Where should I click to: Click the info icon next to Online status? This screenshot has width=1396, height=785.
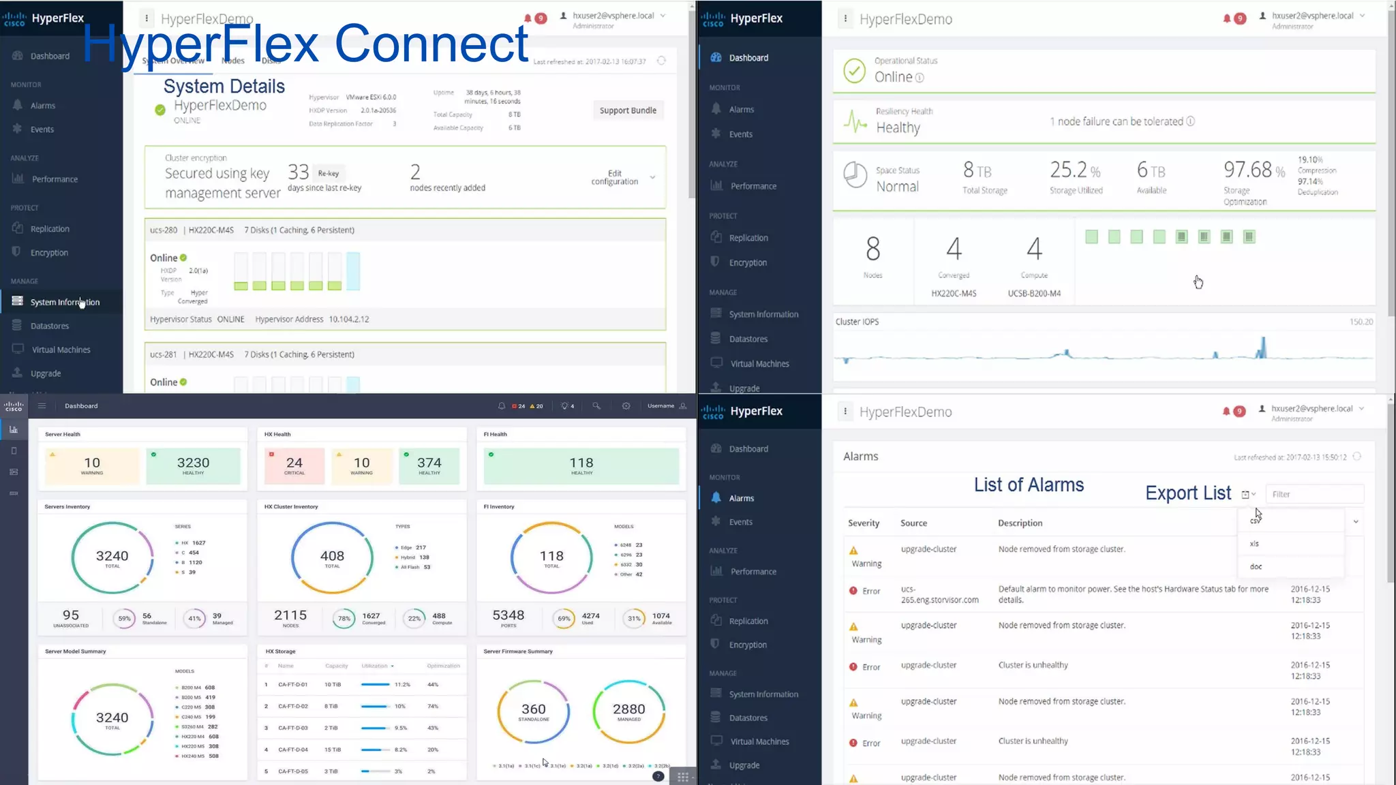(920, 78)
